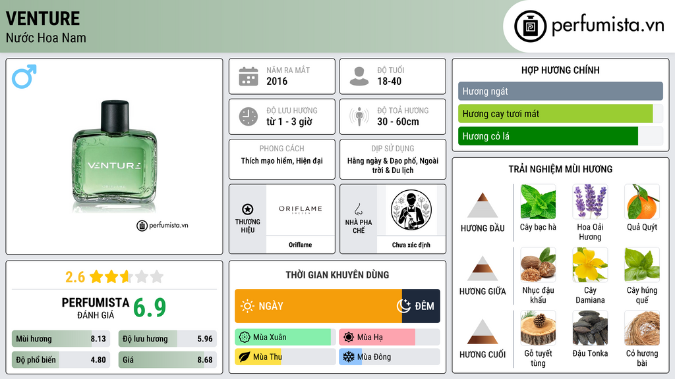Click the perfumista.vn watermark link under the bottle
The image size is (675, 379).
tap(162, 225)
